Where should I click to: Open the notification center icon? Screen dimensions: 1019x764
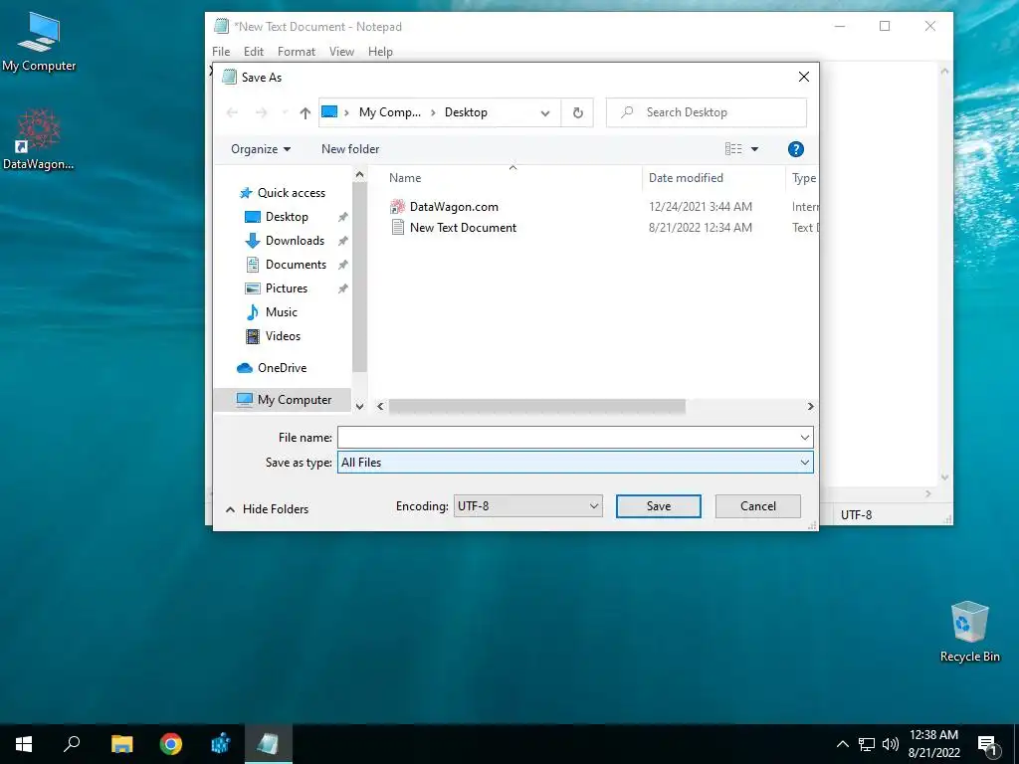click(x=987, y=746)
